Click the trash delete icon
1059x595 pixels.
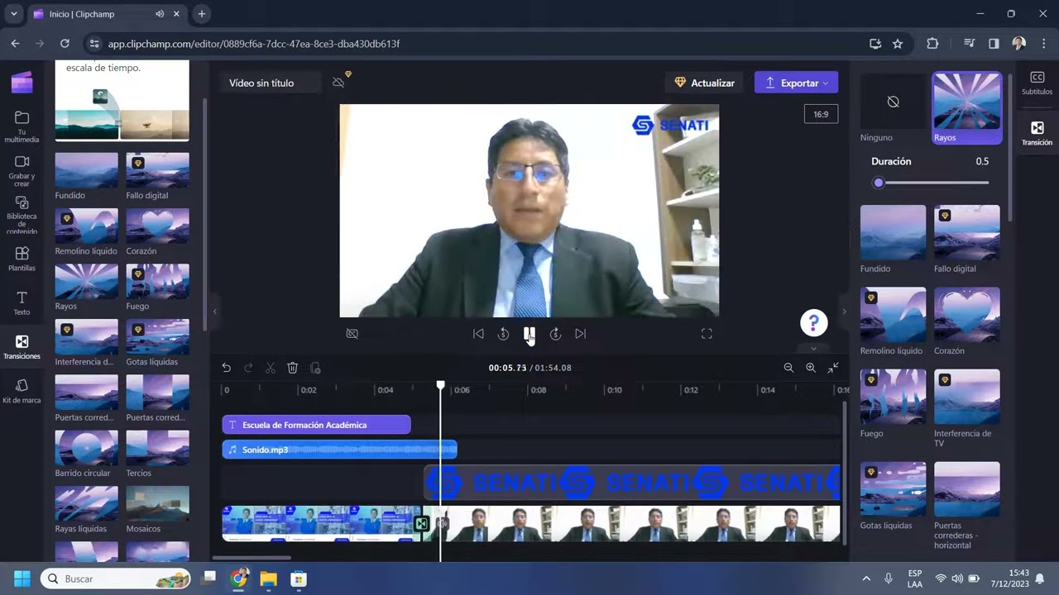pos(292,368)
